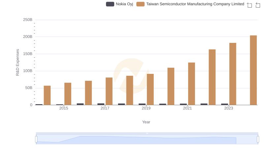
Task: Click the 2021 Taiwan Semiconductor bar
Action: click(191, 84)
